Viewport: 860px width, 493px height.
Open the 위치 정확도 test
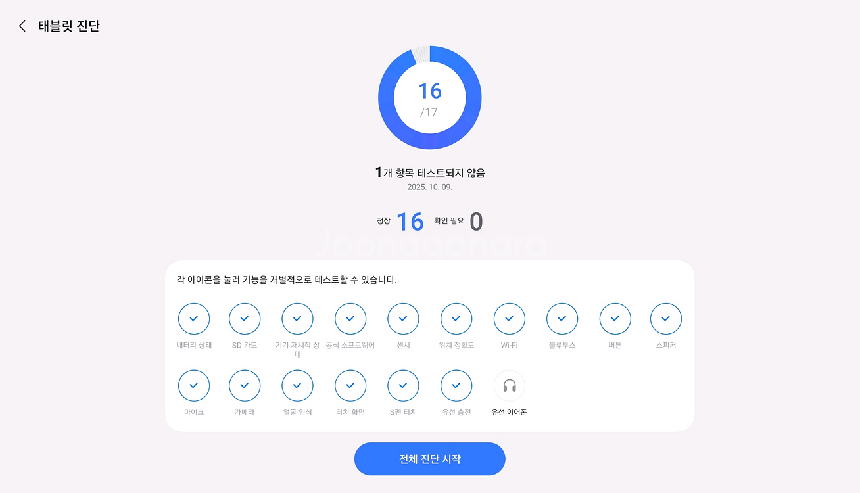pyautogui.click(x=456, y=319)
